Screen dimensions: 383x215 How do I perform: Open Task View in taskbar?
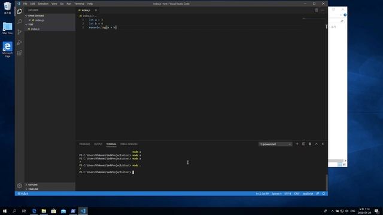point(24,211)
